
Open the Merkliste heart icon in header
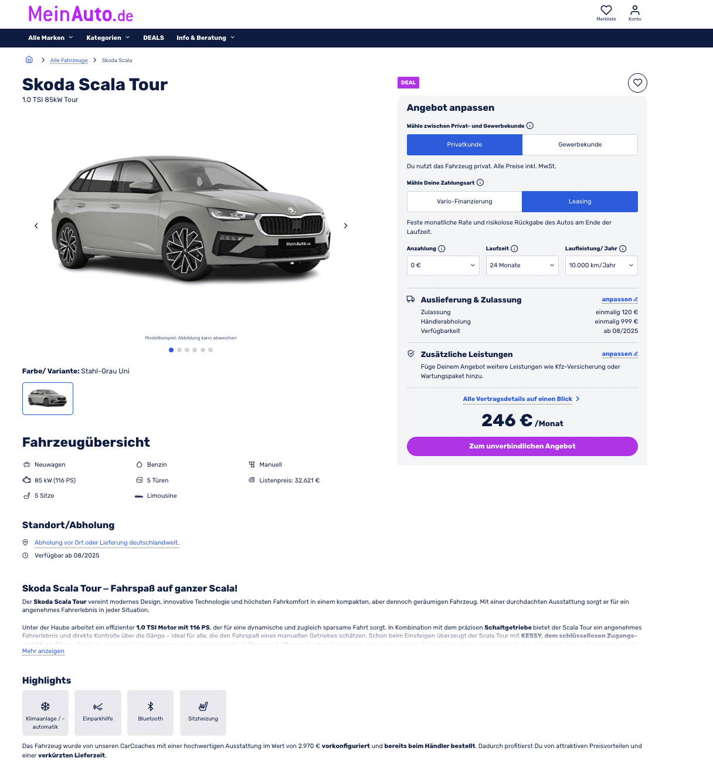point(606,11)
